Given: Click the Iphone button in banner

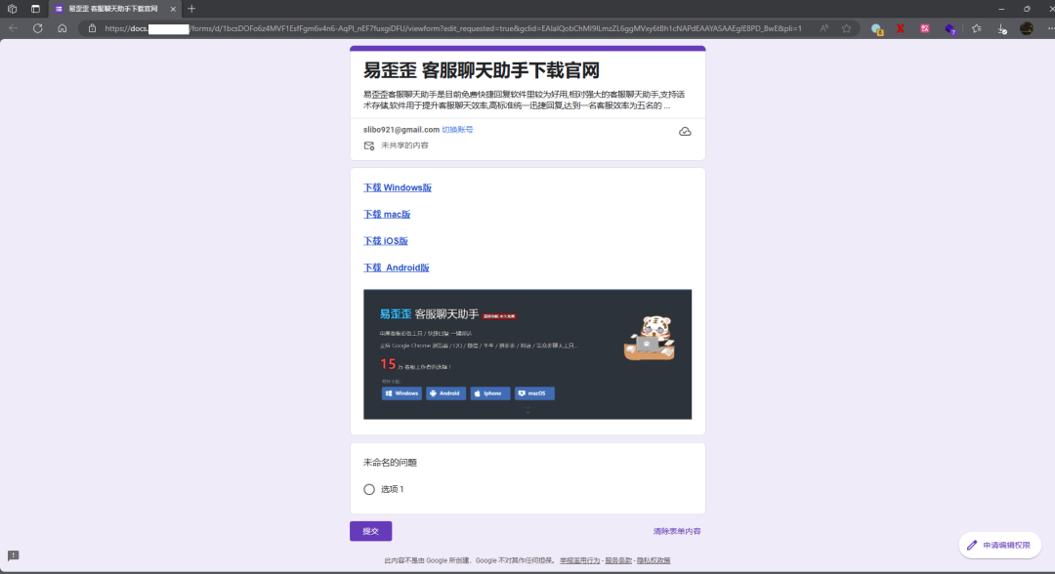Looking at the screenshot, I should (489, 393).
